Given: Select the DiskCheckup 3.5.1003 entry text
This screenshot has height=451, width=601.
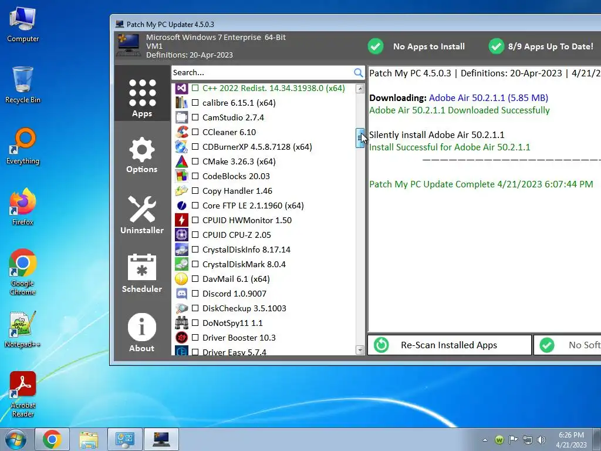Looking at the screenshot, I should coord(244,308).
